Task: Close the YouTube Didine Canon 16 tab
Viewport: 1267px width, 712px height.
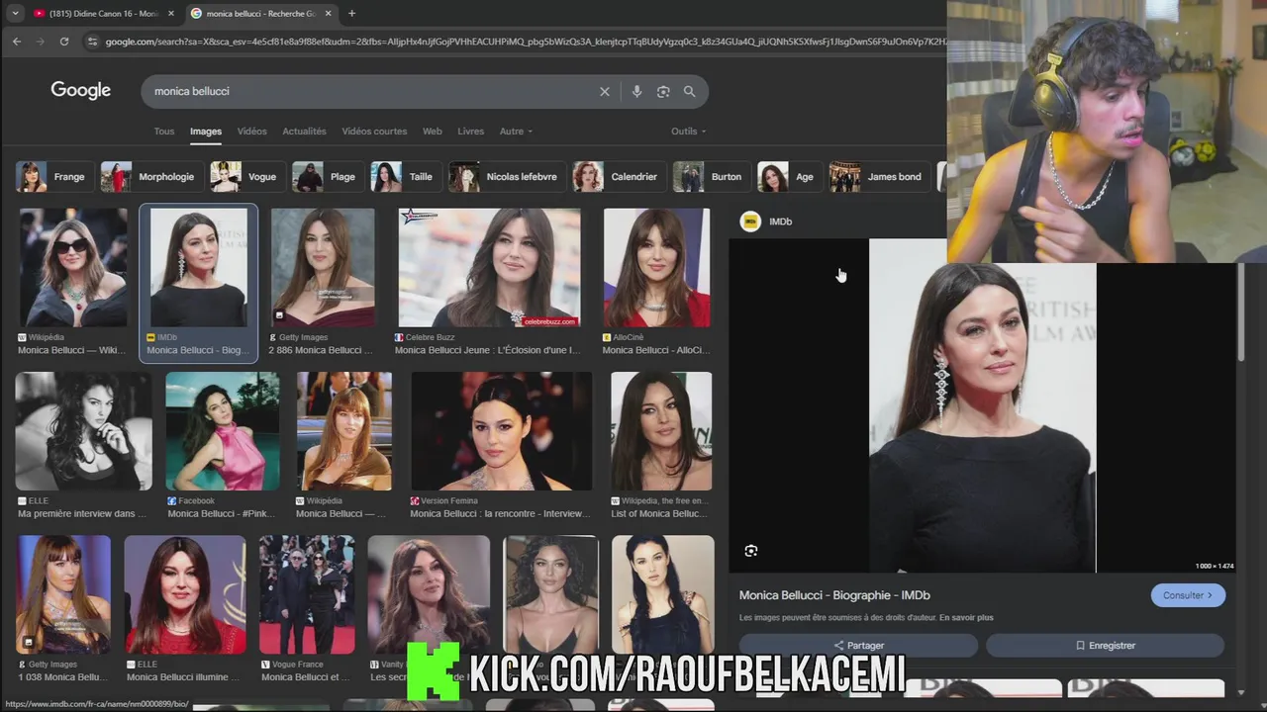Action: [x=170, y=13]
